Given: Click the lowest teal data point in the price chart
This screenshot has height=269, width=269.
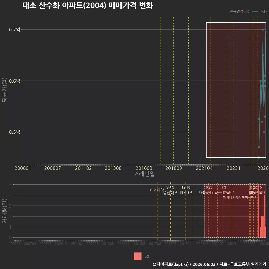Looking at the screenshot, I should tap(259, 157).
